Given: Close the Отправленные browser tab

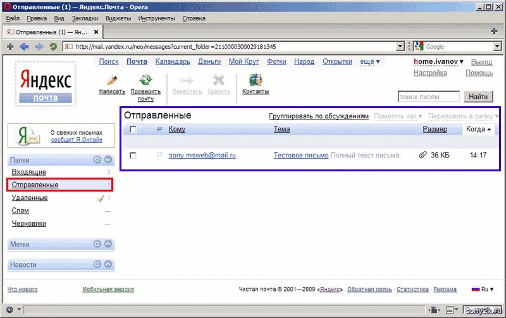Looking at the screenshot, I should tap(96, 32).
